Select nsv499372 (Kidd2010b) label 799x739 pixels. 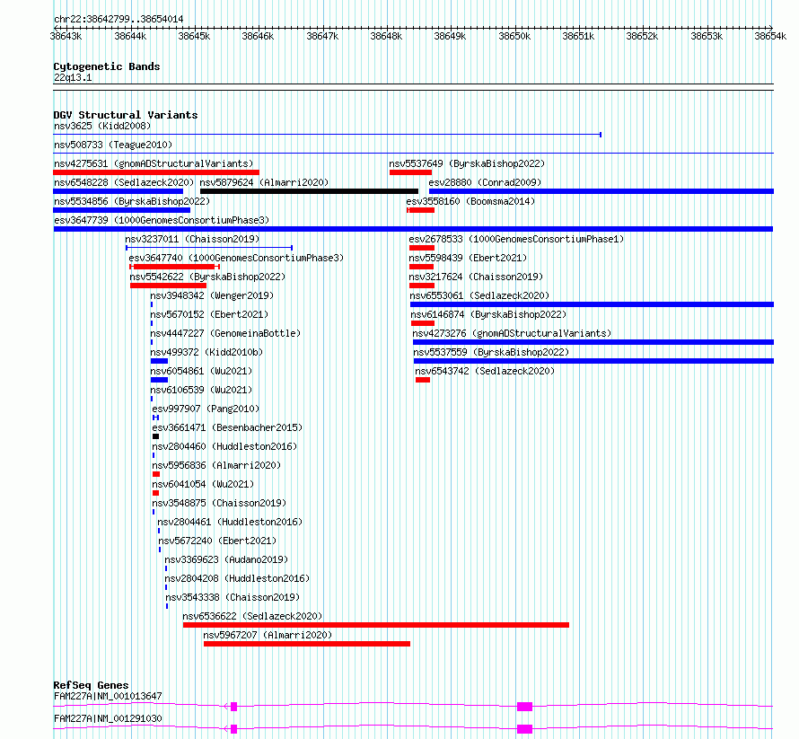[x=206, y=352]
